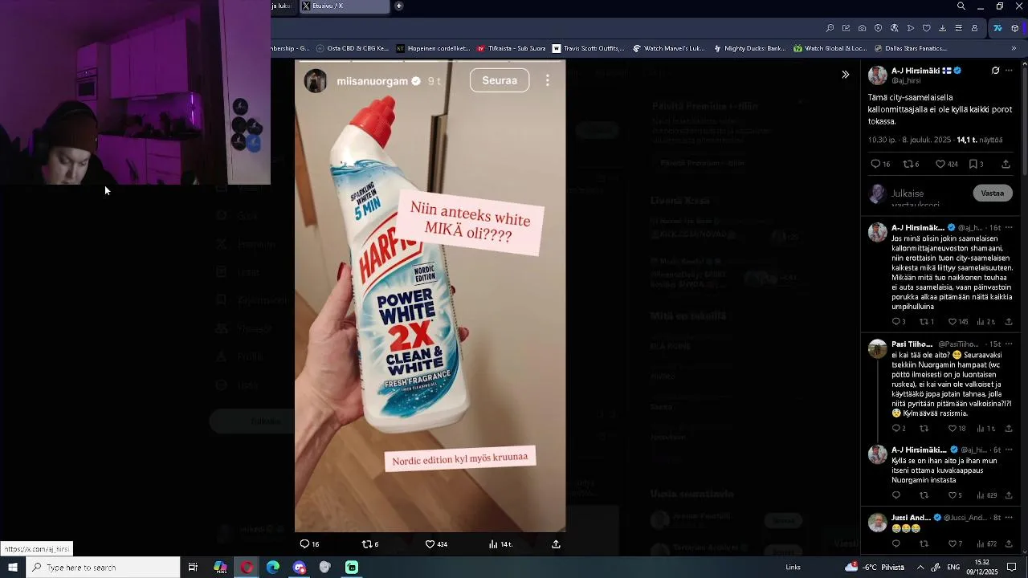Like Pasi Tiihonen's reply with 18 likes

coord(957,429)
